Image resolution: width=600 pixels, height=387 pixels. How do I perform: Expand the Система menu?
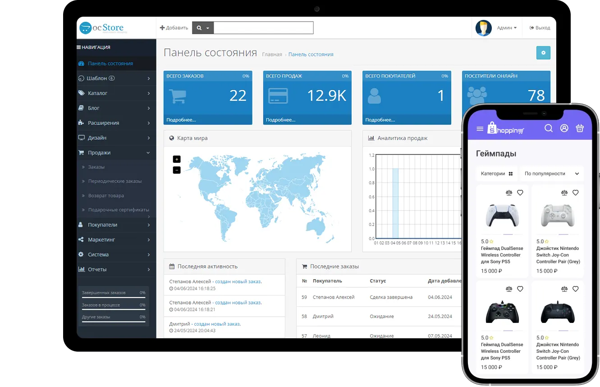[x=116, y=255]
